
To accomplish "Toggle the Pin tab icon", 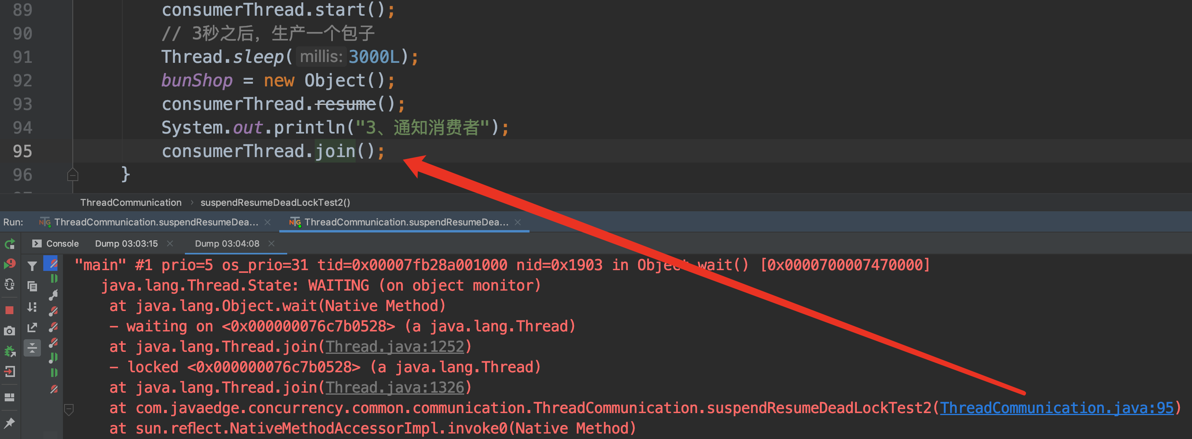I will [x=10, y=423].
